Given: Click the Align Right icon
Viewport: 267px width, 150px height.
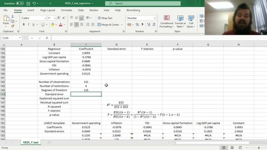Looking at the screenshot, I should [x=82, y=25].
